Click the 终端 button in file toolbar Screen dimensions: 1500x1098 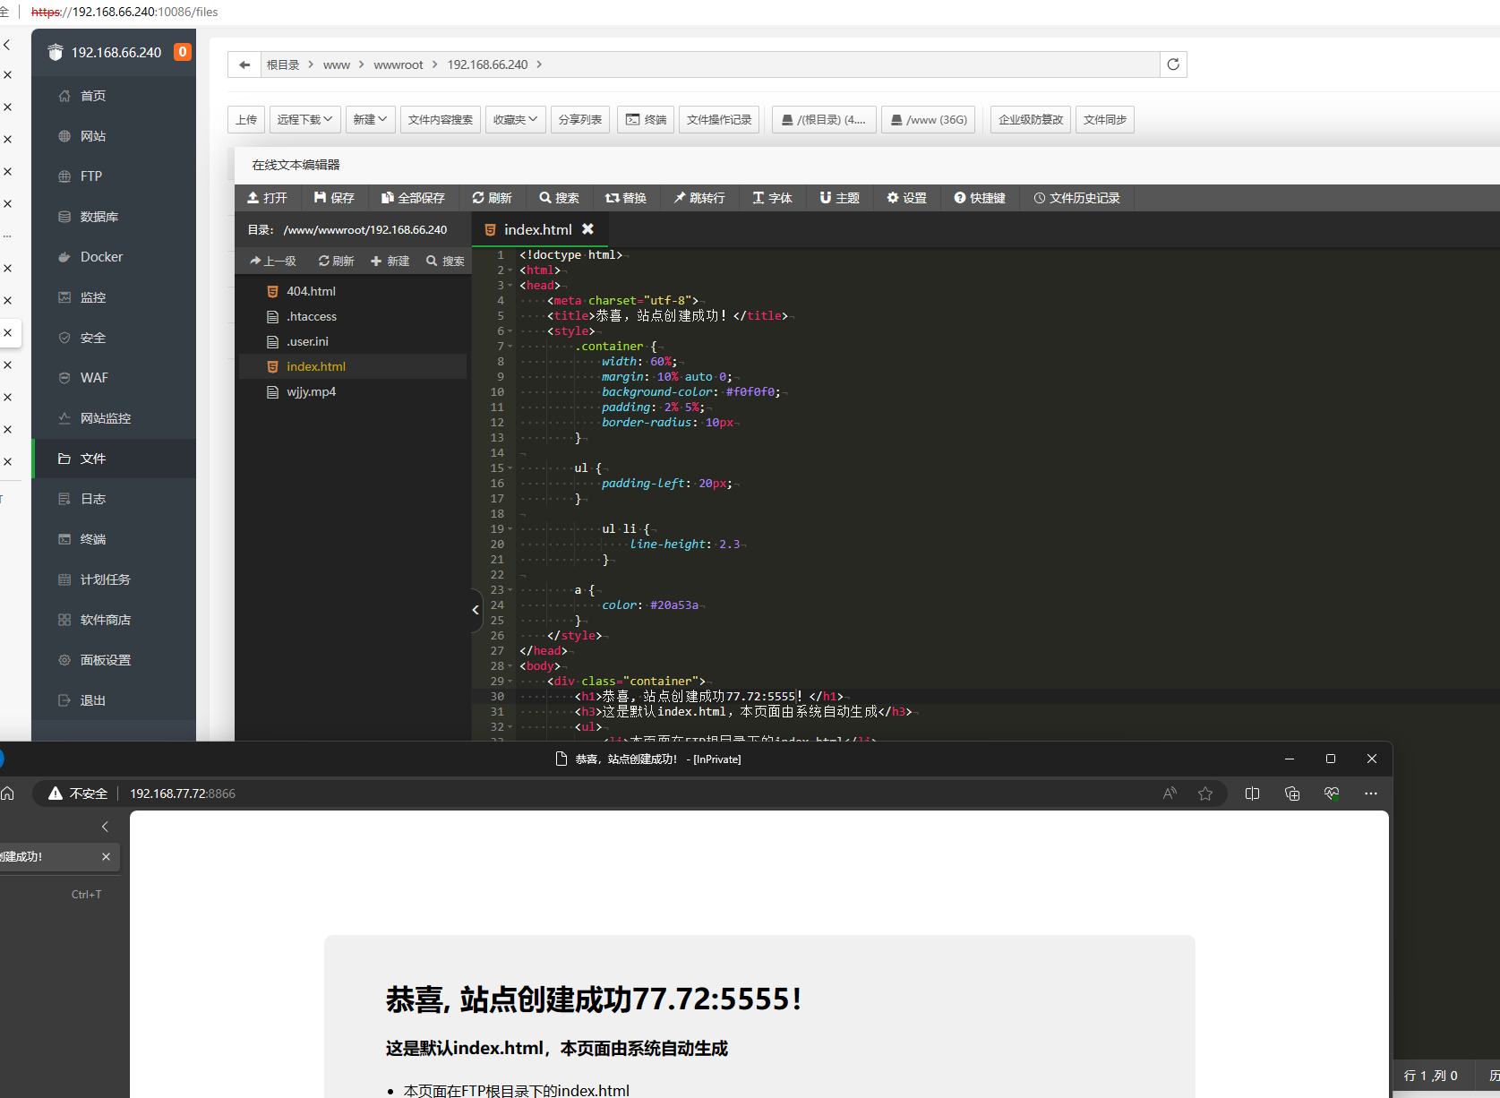click(x=646, y=119)
